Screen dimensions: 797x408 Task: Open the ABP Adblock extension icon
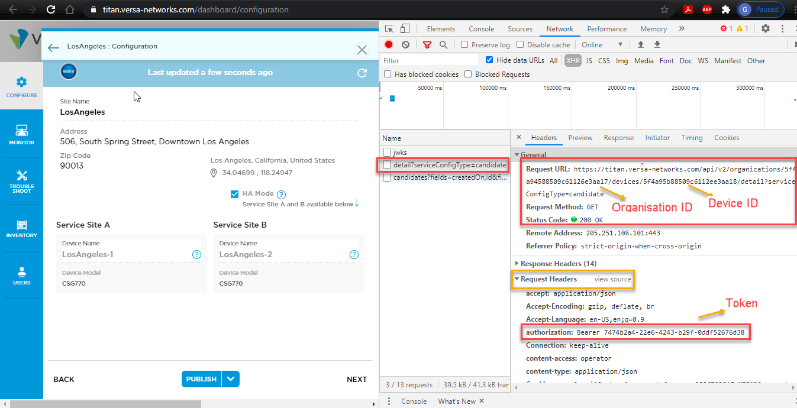[706, 9]
